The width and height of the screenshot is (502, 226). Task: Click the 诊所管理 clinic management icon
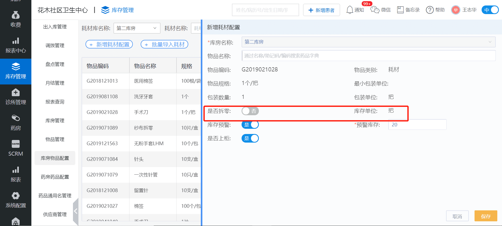point(15,93)
